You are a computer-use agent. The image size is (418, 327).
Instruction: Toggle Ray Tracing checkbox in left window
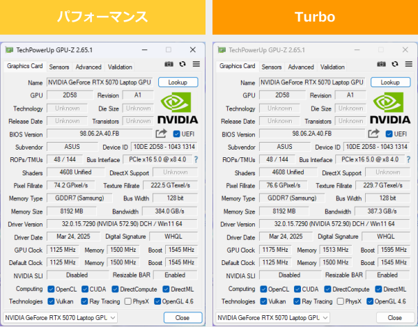85,301
